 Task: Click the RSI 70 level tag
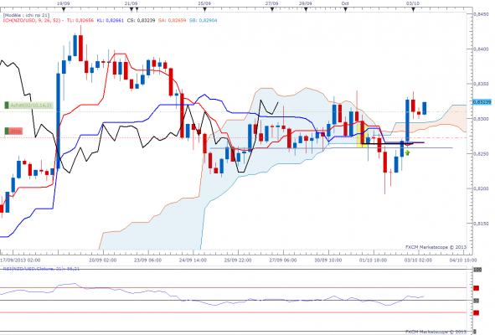[x=476, y=288]
